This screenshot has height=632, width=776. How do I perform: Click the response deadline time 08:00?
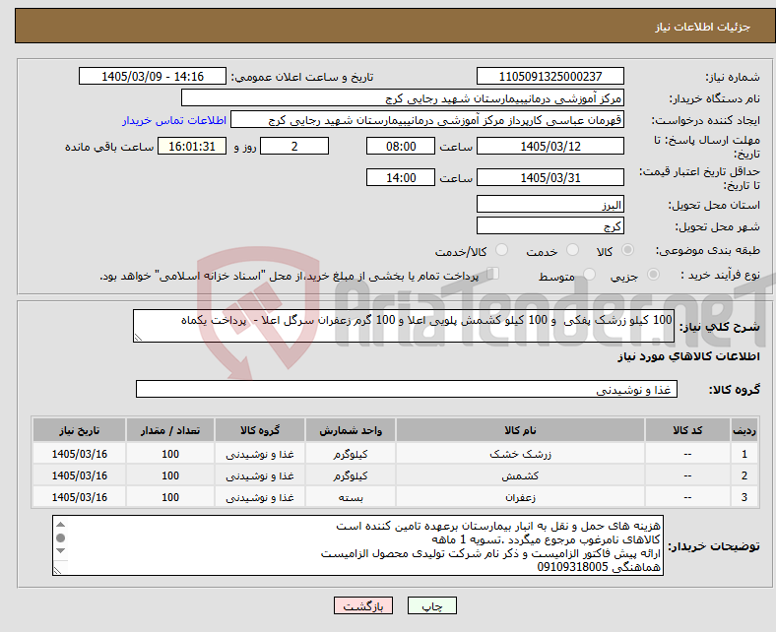[x=401, y=146]
